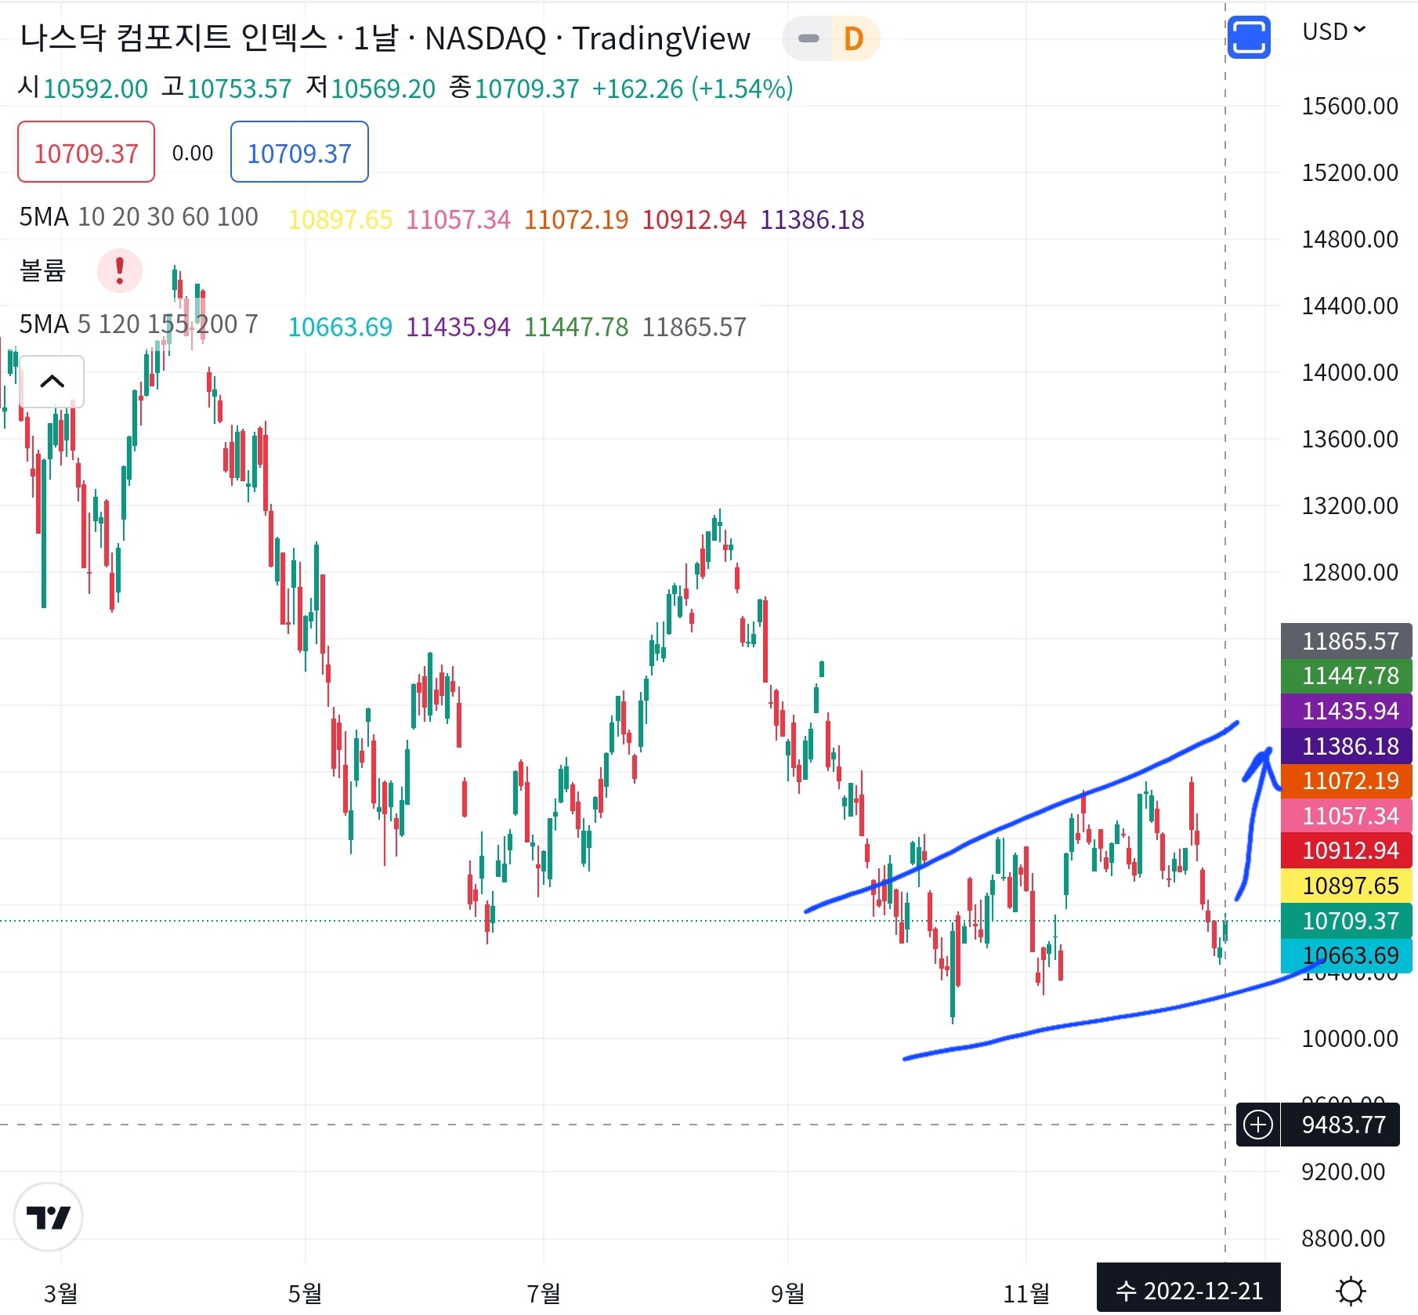Click the 3월 time axis label

[61, 1292]
